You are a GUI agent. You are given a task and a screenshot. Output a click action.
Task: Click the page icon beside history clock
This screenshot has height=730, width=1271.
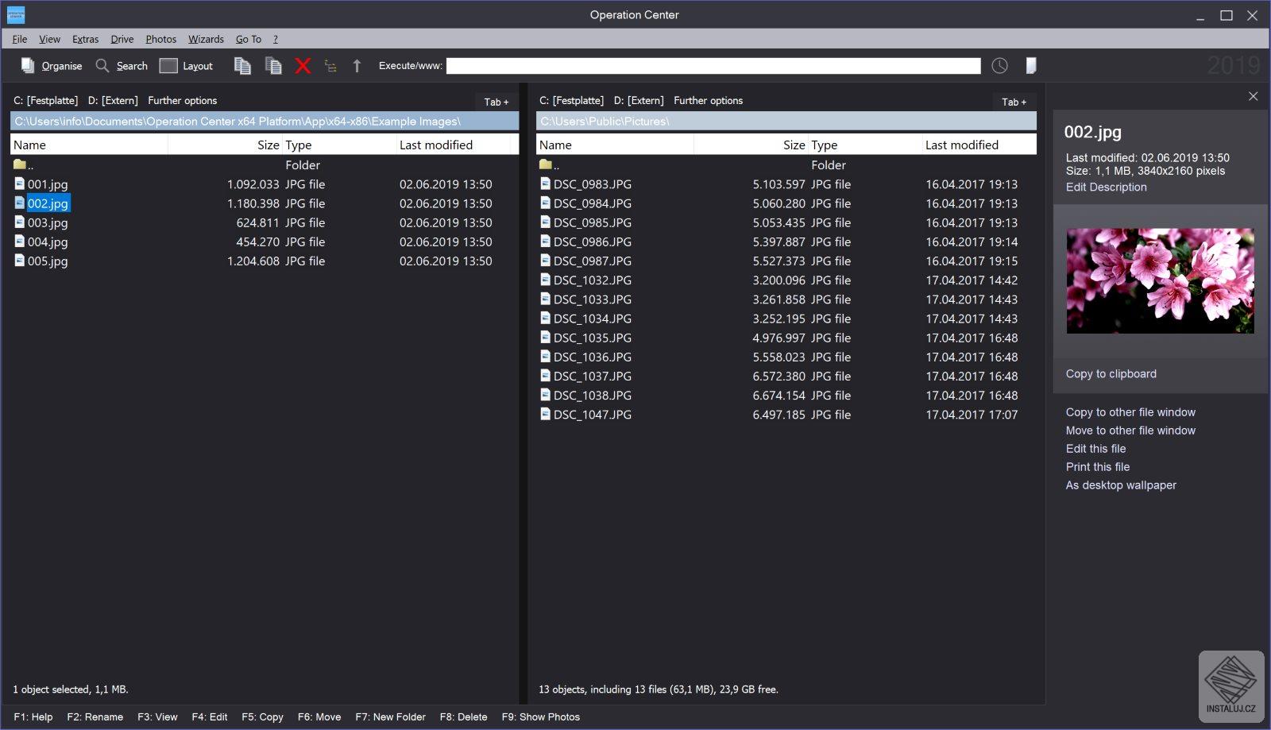pos(1030,66)
